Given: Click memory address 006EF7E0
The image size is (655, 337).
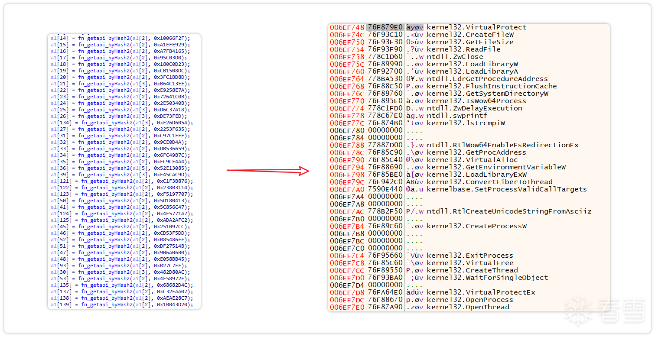Looking at the screenshot, I should click(347, 307).
